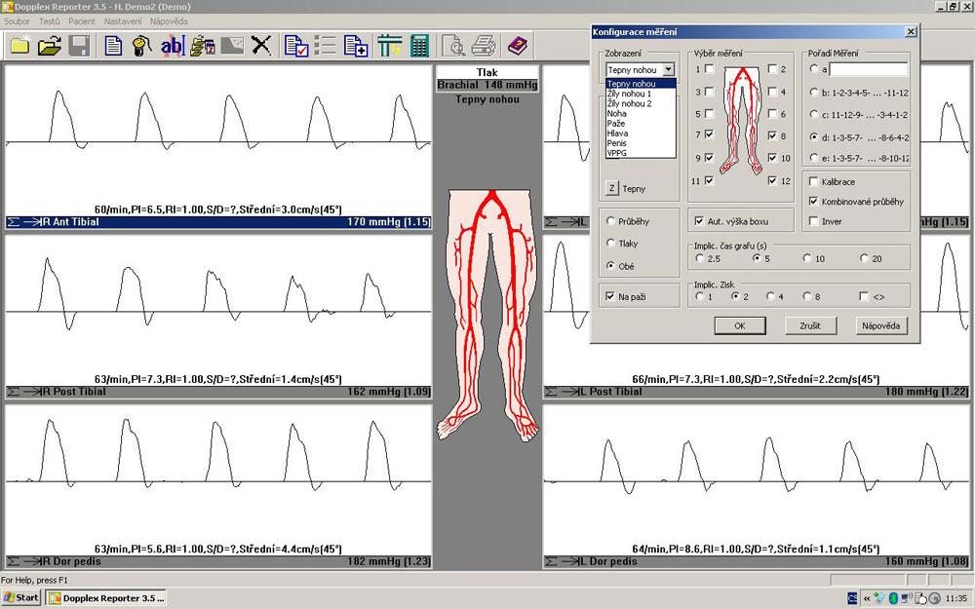Click the printer toolbar icon
975x609 pixels.
click(x=484, y=45)
